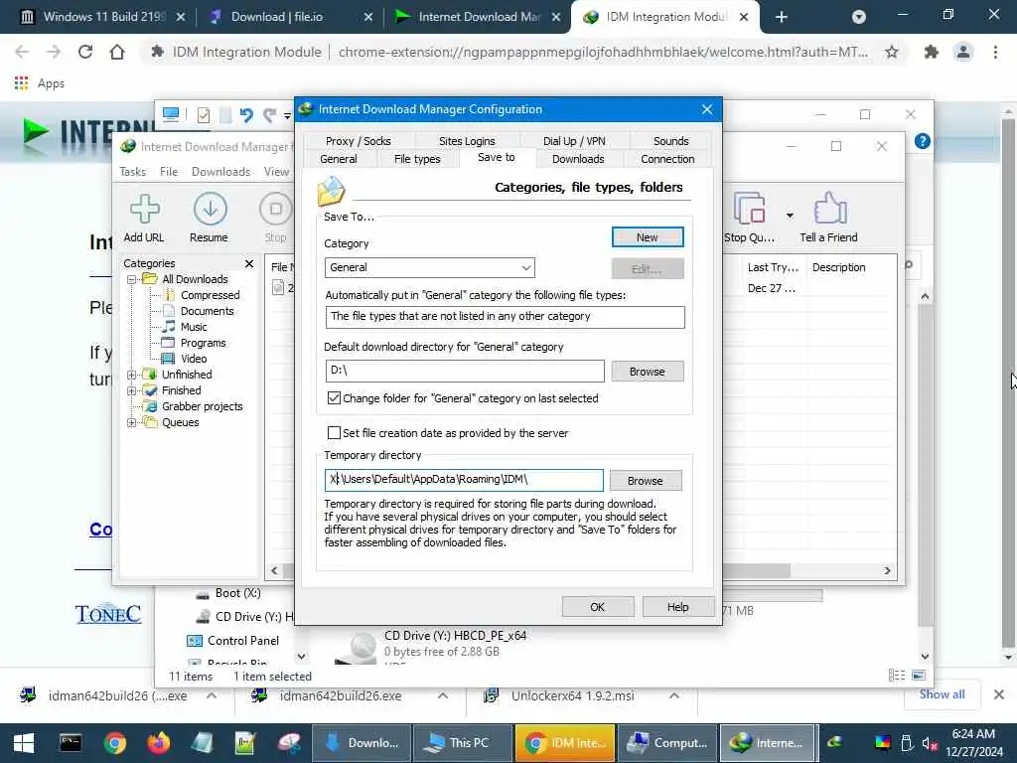Switch to the General tab

click(339, 159)
